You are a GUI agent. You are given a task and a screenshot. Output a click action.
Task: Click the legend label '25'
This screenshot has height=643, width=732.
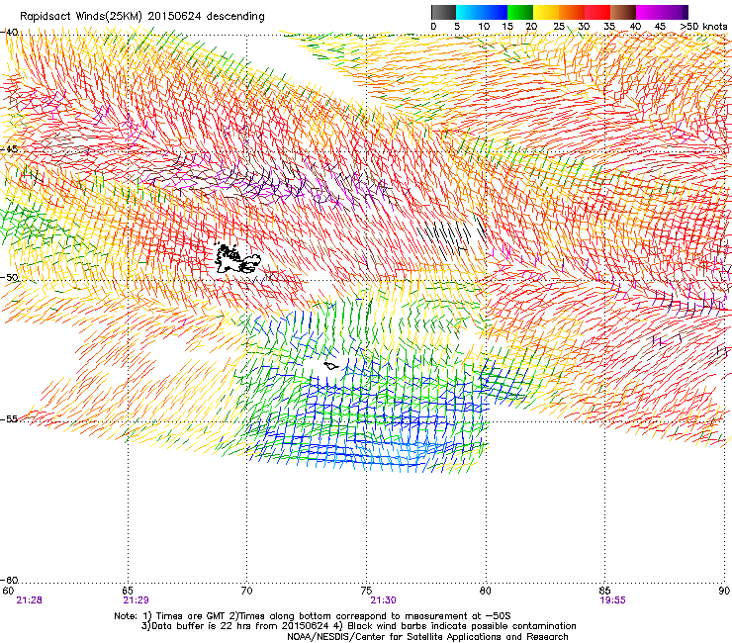point(559,27)
